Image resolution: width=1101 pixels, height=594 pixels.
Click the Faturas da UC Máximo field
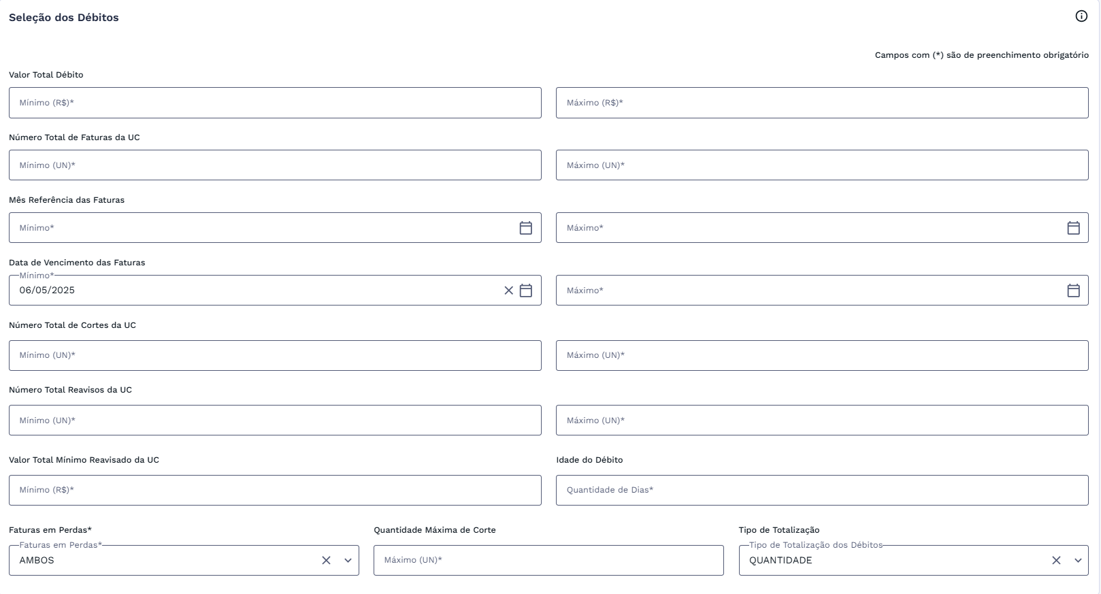click(822, 165)
